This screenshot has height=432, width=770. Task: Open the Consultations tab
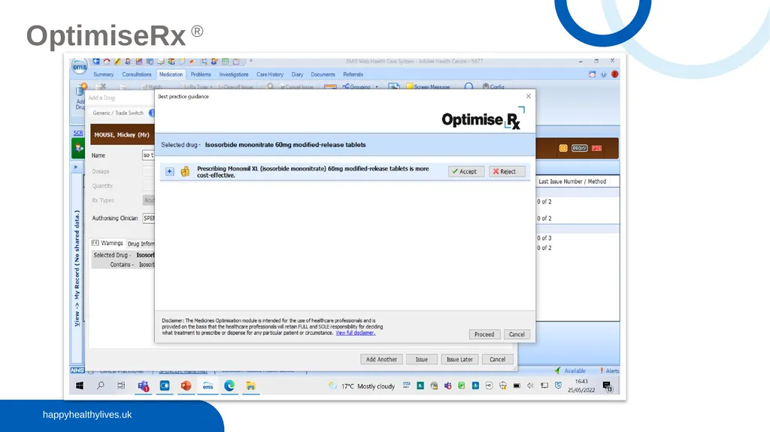point(137,74)
